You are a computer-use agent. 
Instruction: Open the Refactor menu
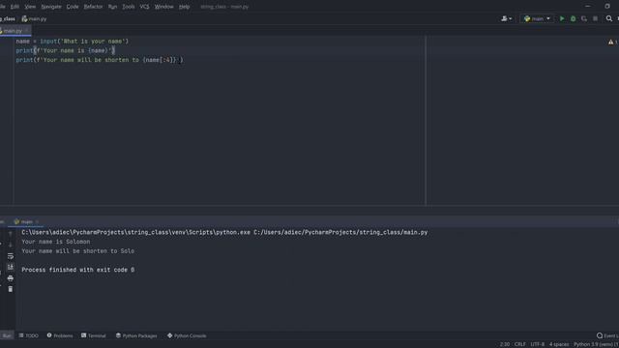pos(93,7)
